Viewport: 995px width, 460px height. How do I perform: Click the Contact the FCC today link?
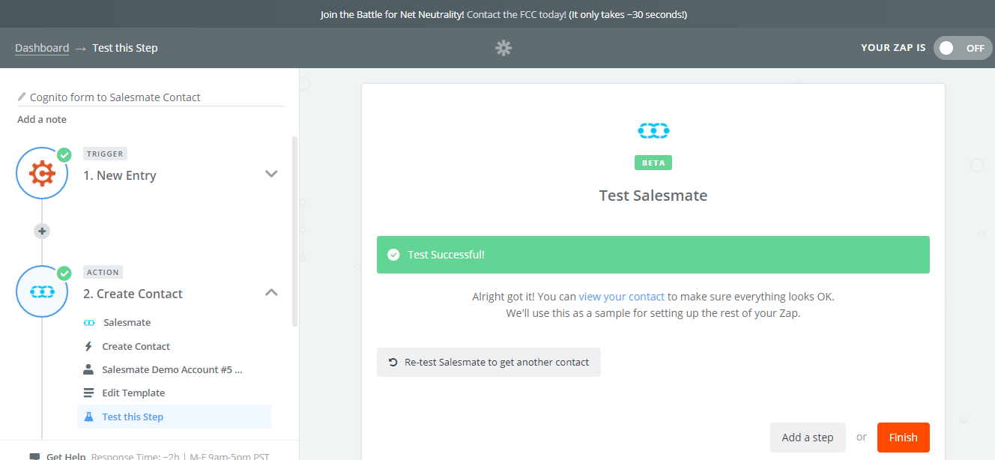pyautogui.click(x=516, y=14)
